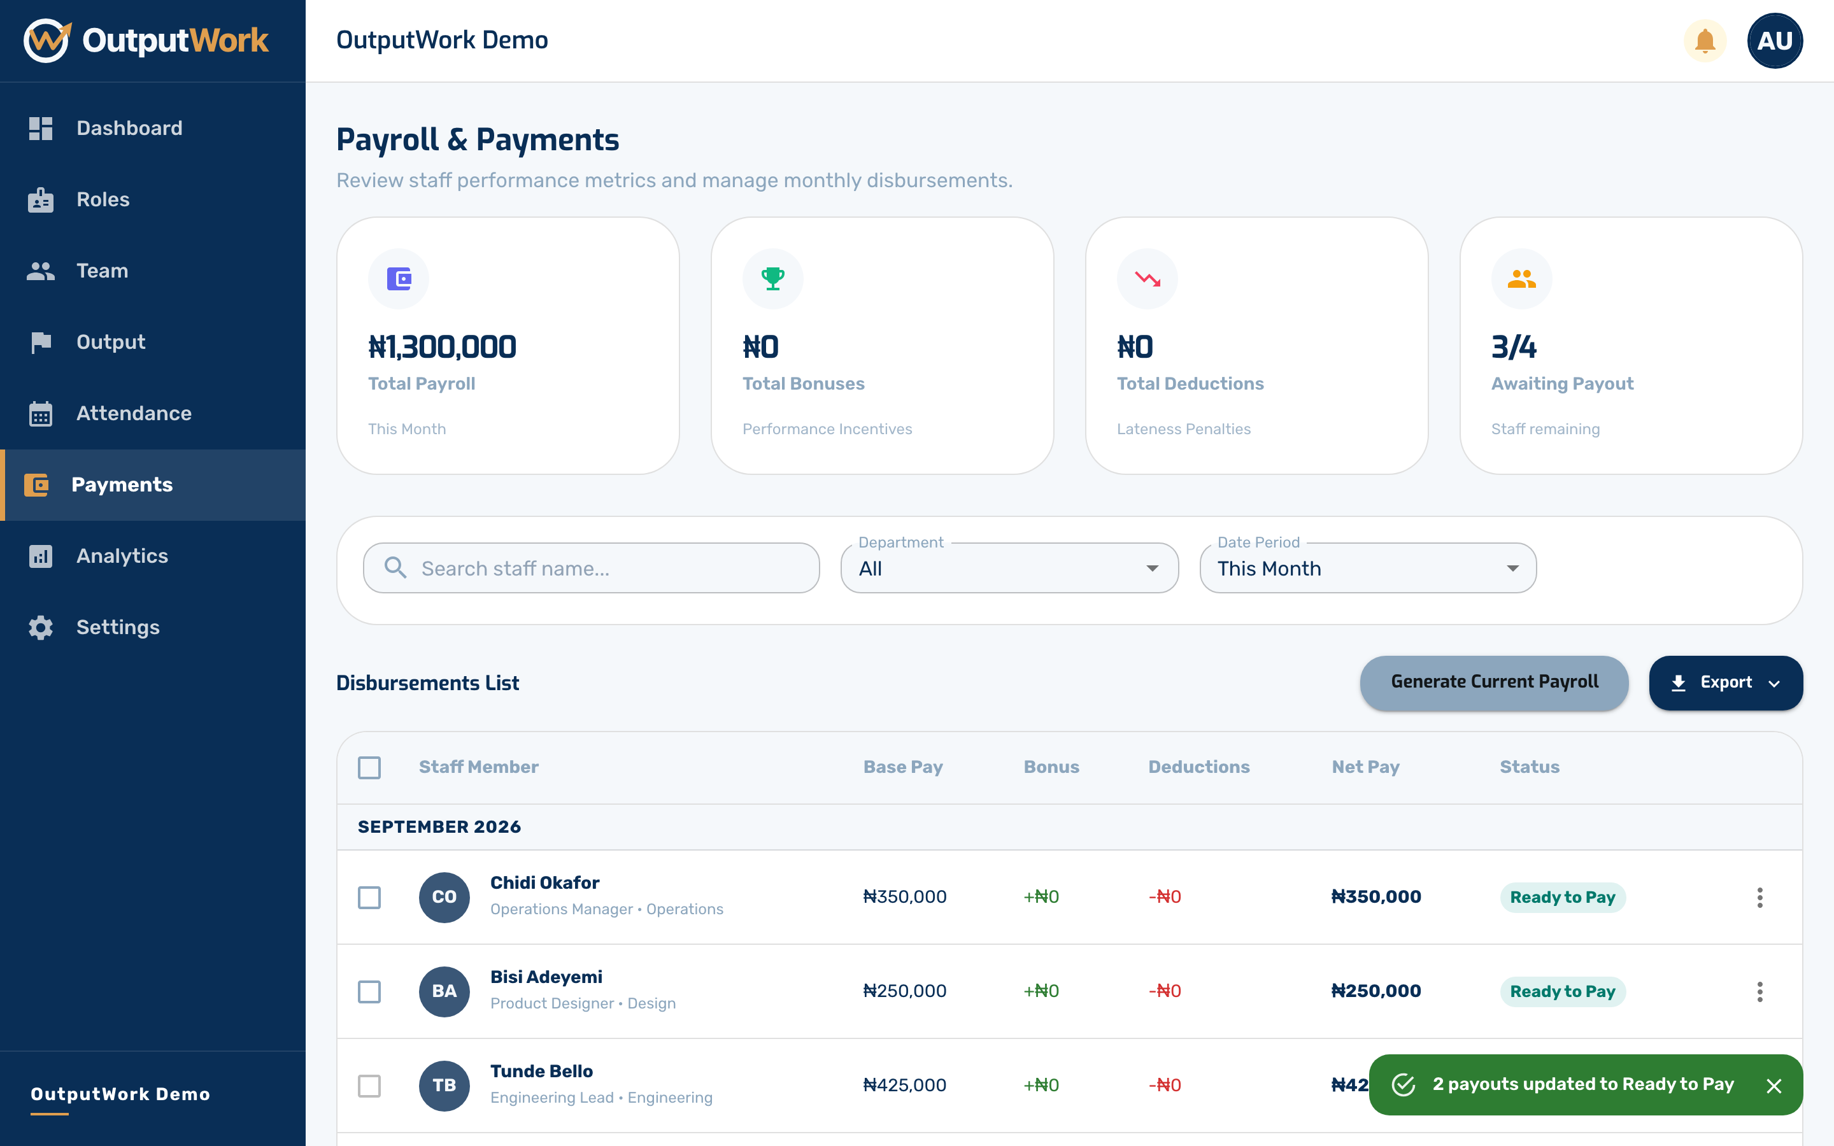Image resolution: width=1834 pixels, height=1146 pixels.
Task: Click the Total Bonuses trophy icon
Action: tap(772, 279)
